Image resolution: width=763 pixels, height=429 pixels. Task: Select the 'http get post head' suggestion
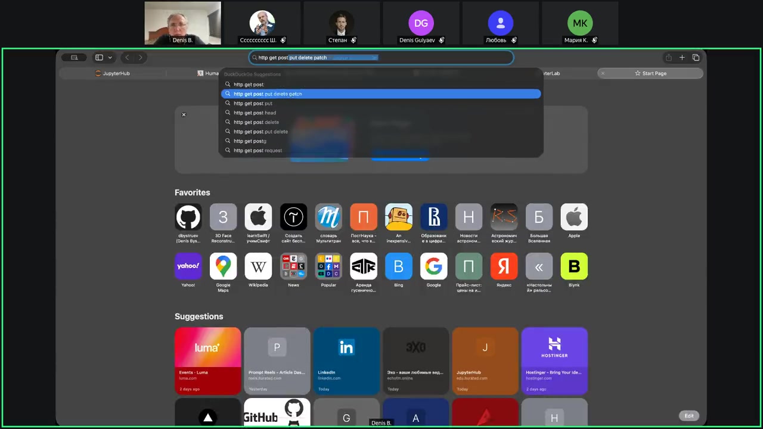[x=255, y=113]
